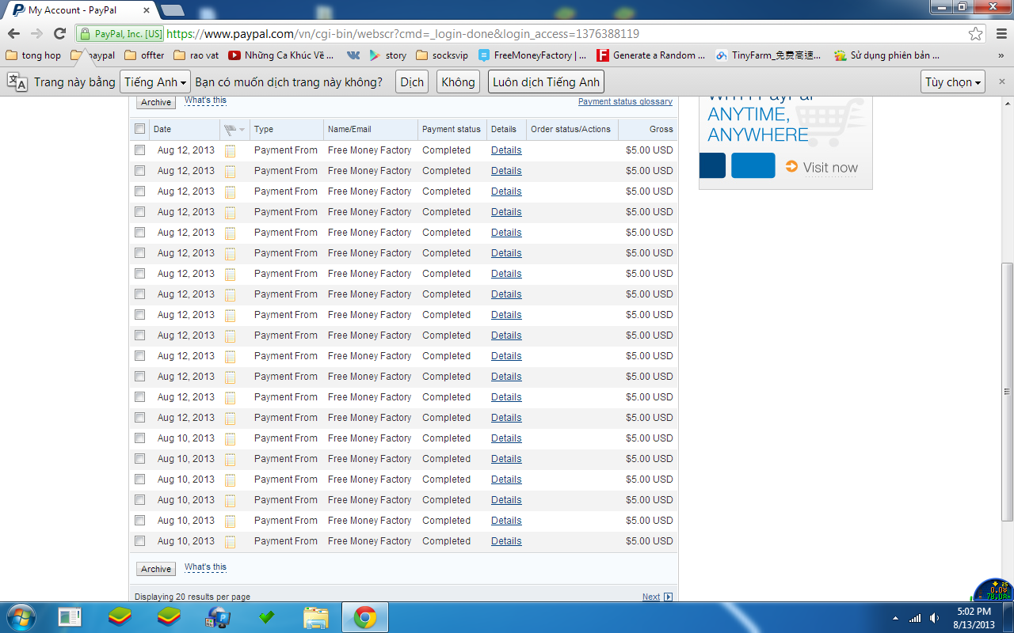Select the My Account - PayPal tab

(80, 10)
